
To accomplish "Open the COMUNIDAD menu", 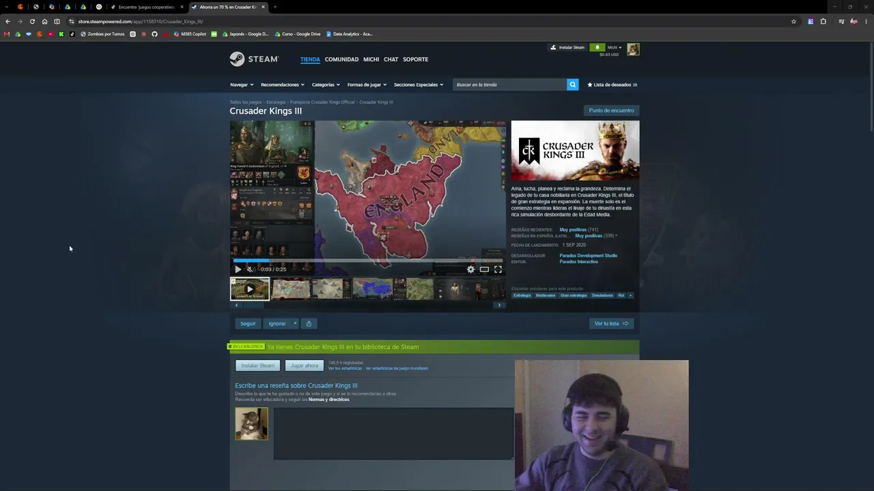I will (341, 59).
